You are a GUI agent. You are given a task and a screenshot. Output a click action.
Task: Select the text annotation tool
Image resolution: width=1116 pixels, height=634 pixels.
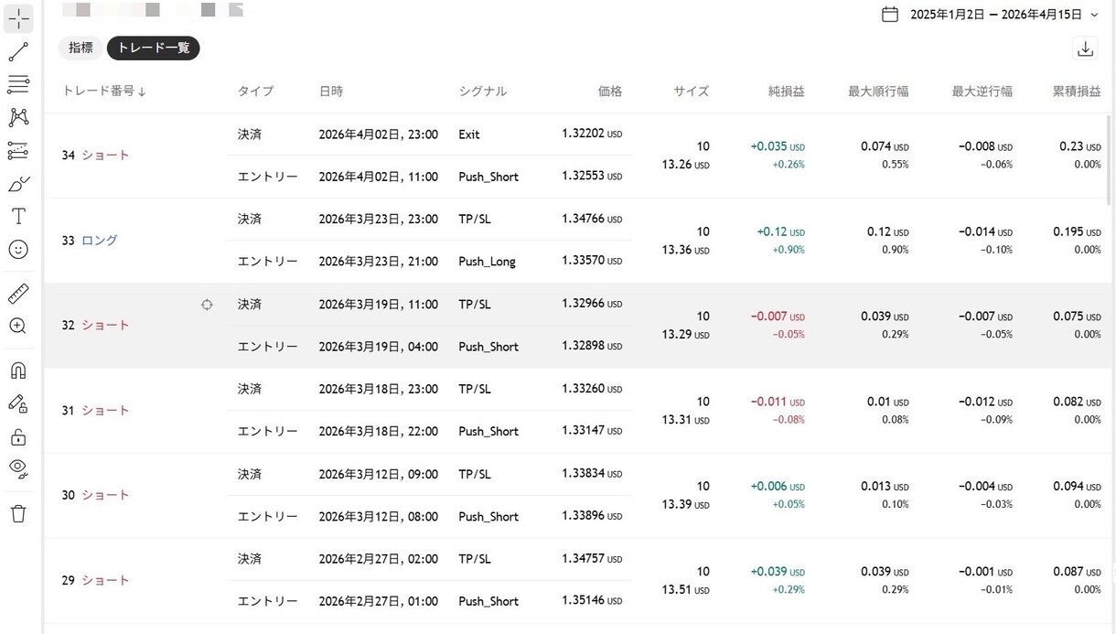coord(18,216)
